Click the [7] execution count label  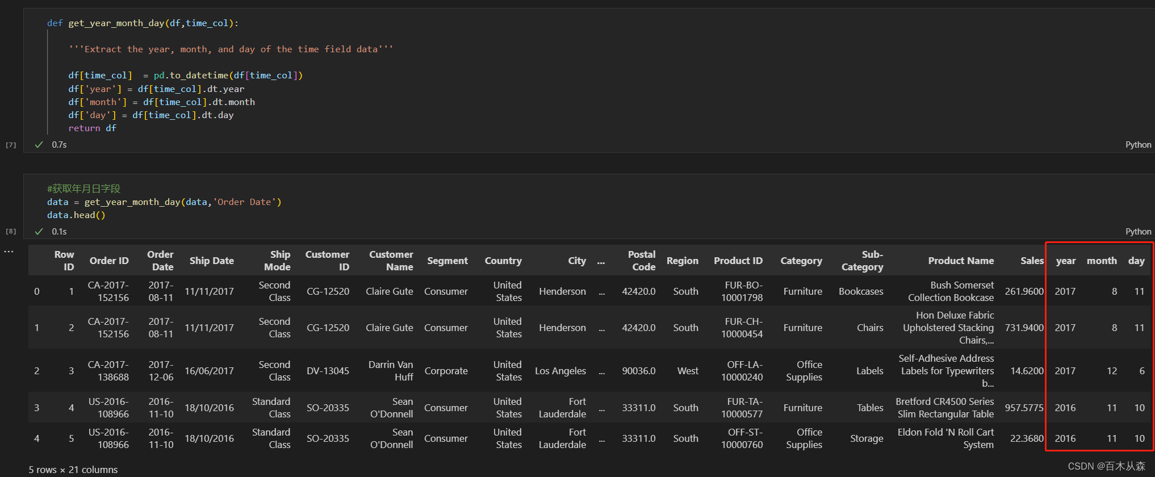(x=11, y=145)
